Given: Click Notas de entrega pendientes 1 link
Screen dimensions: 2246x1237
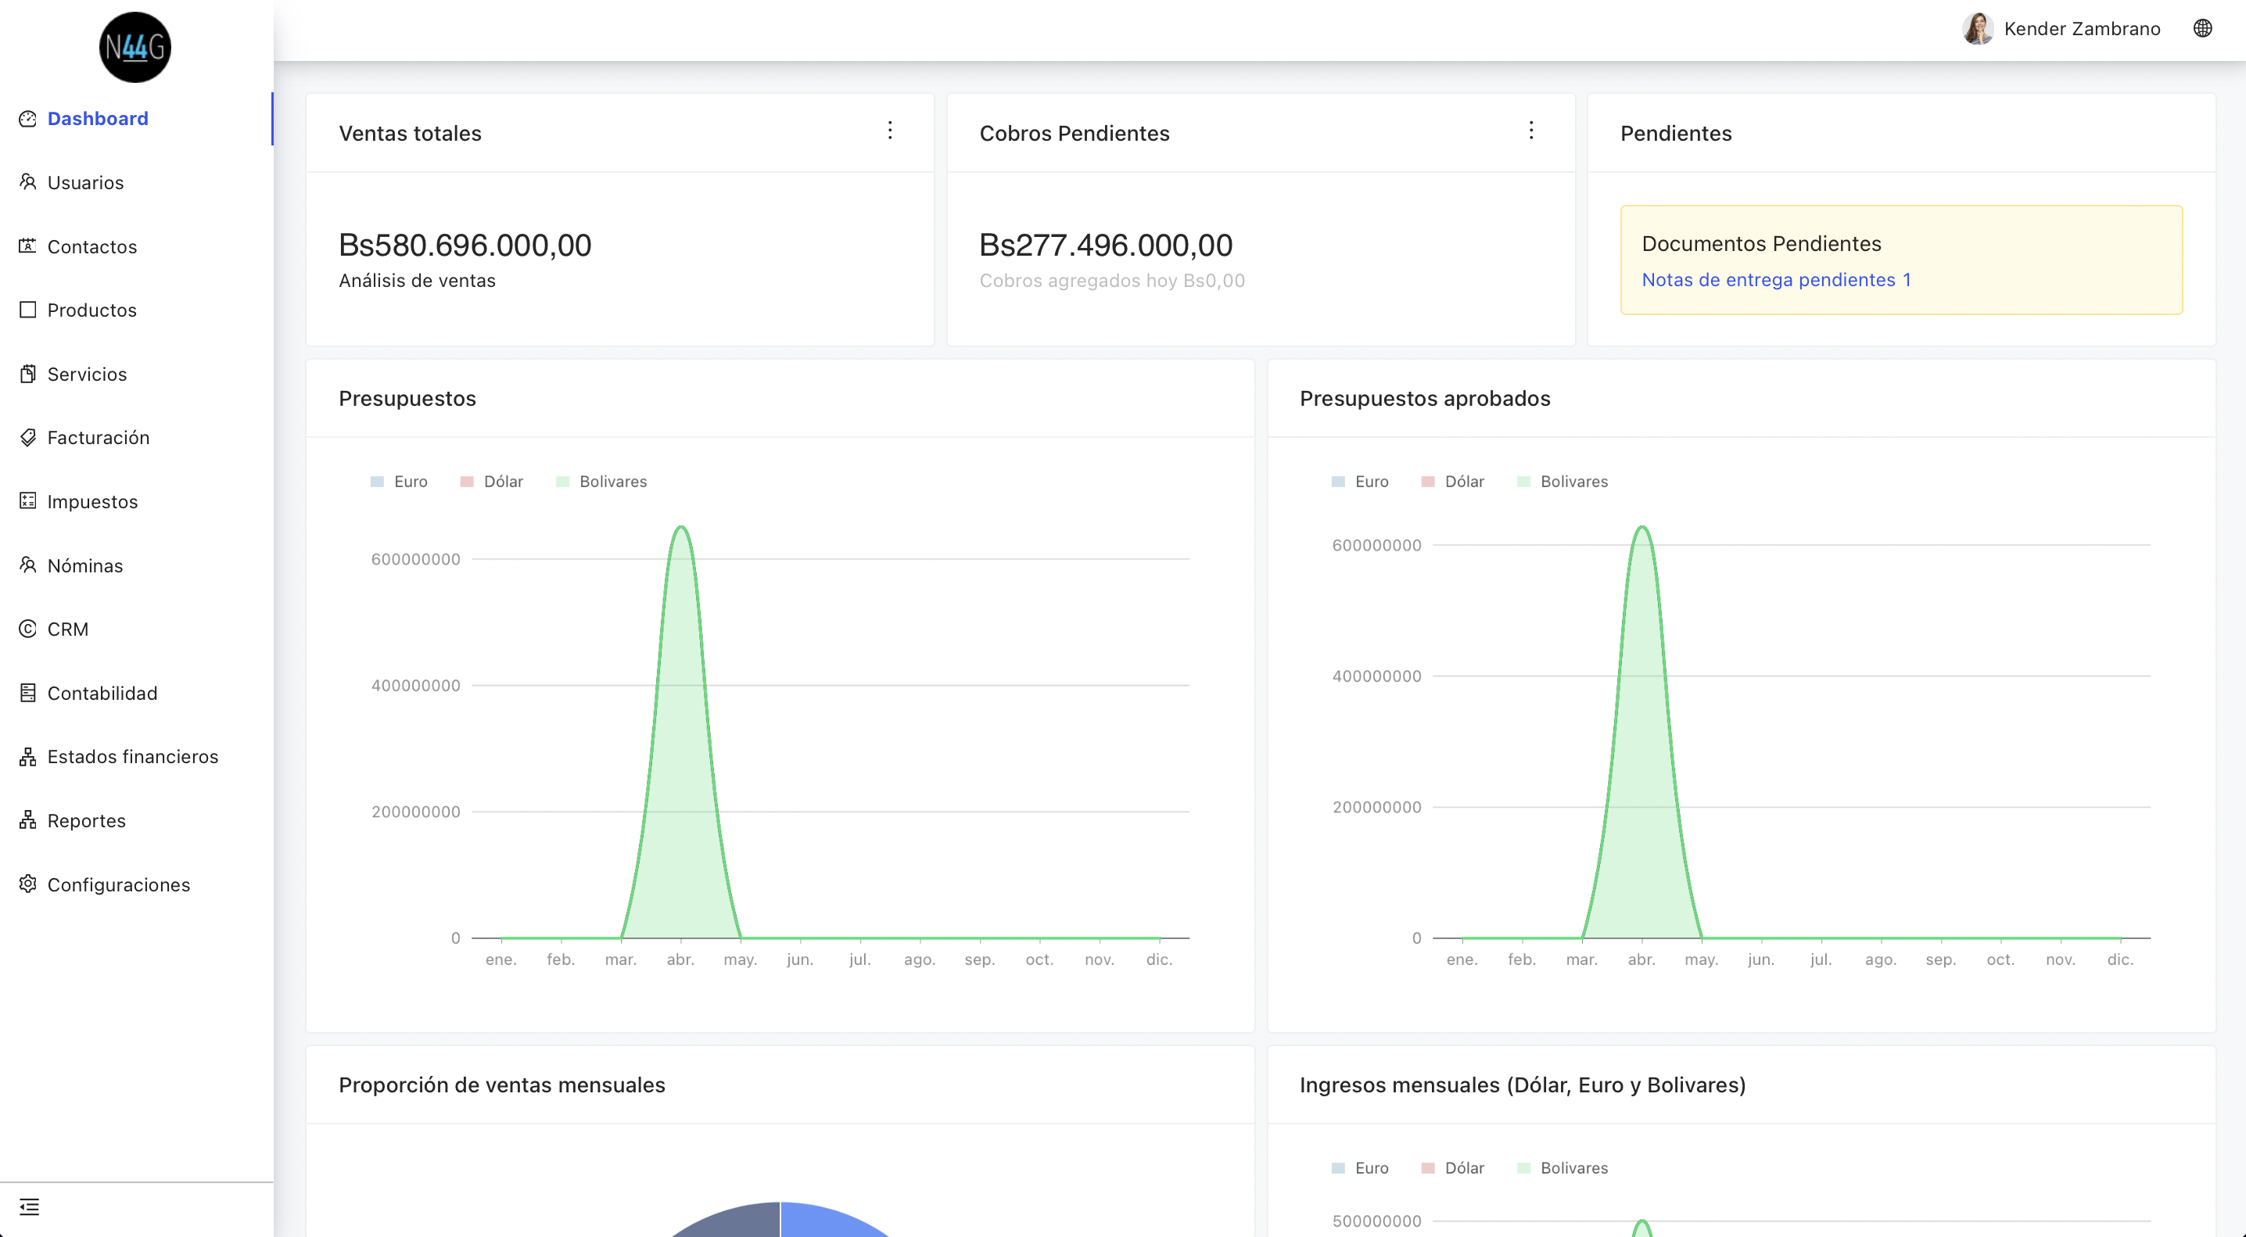Looking at the screenshot, I should tap(1776, 280).
